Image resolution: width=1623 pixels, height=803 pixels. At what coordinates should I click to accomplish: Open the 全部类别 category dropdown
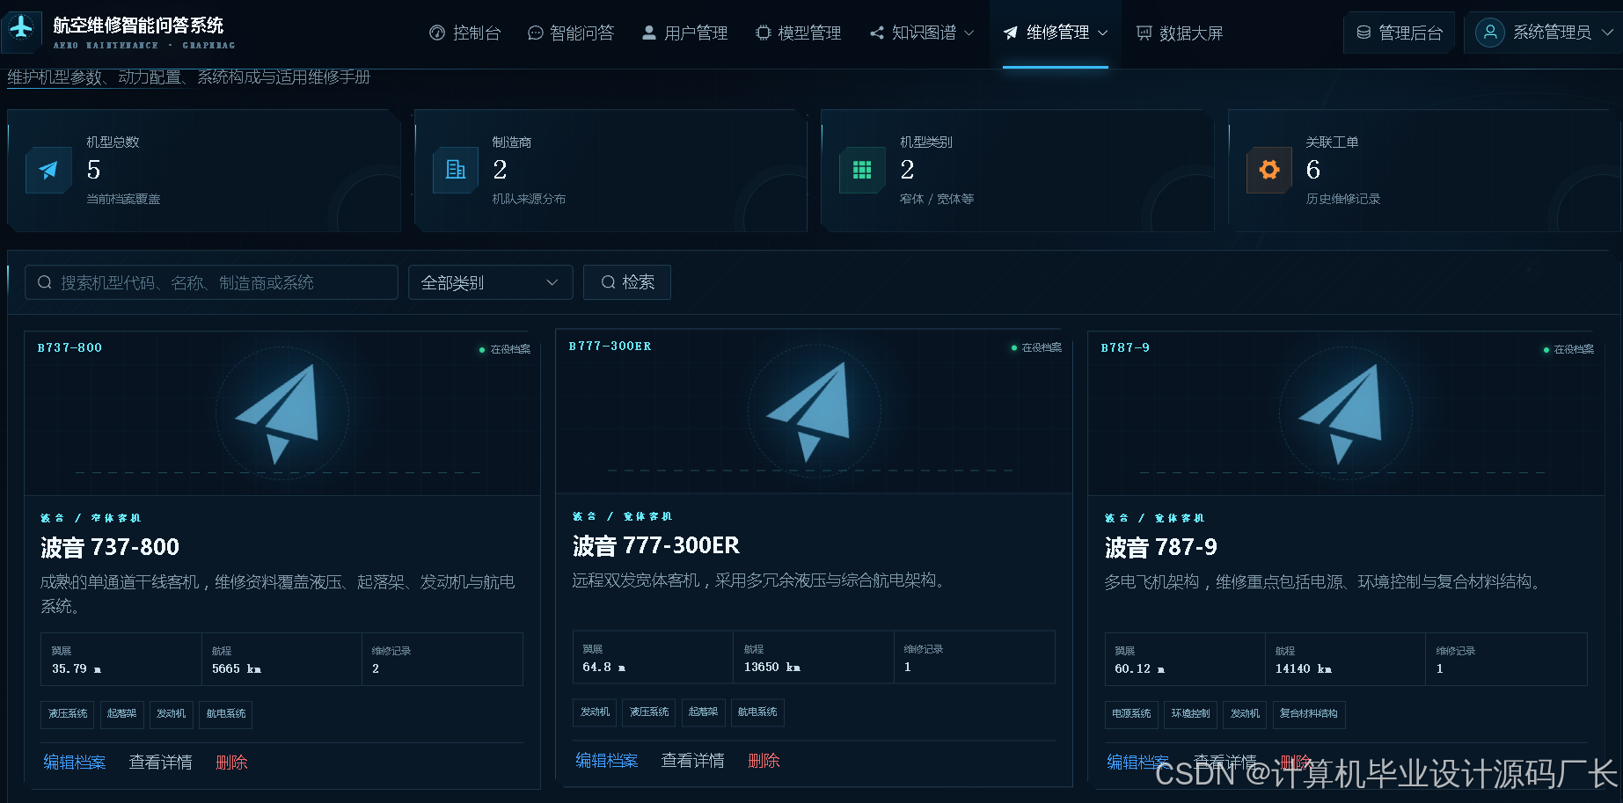pyautogui.click(x=490, y=282)
